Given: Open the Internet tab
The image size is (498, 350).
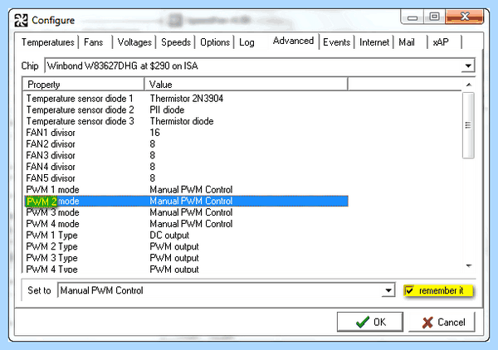Looking at the screenshot, I should (374, 42).
